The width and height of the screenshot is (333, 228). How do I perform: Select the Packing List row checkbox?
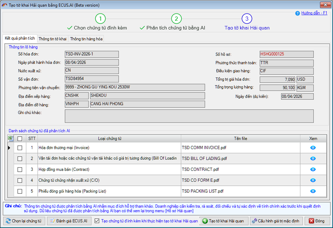(x=20, y=191)
